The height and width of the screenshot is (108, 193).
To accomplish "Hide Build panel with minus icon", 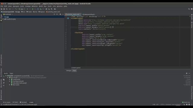I will (189, 73).
